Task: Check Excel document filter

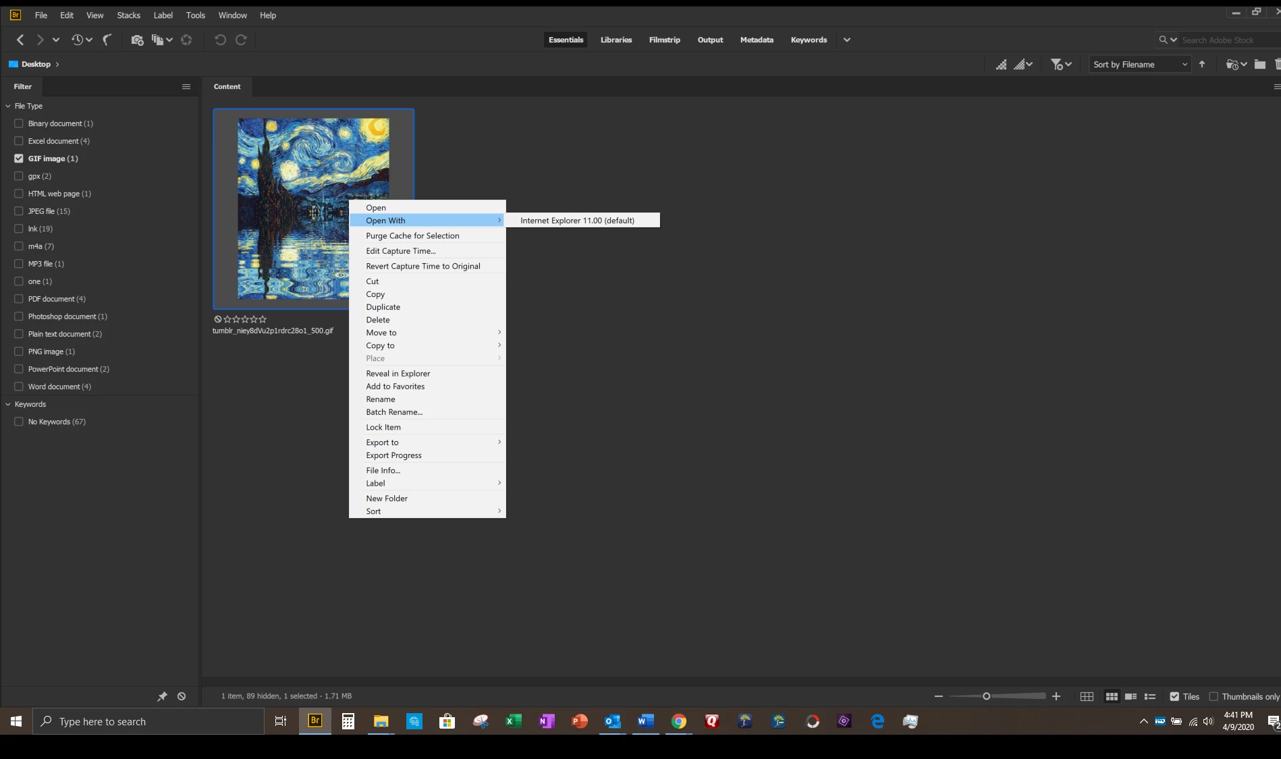Action: [x=19, y=141]
